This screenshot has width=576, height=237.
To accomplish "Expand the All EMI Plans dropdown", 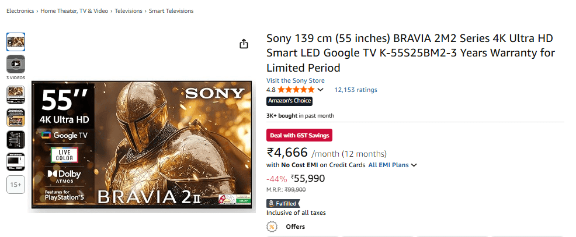I will pos(393,165).
